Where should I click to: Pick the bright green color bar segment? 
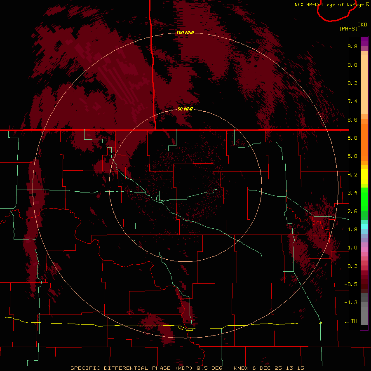coord(364,199)
